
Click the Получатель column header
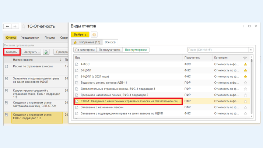click(x=197, y=58)
